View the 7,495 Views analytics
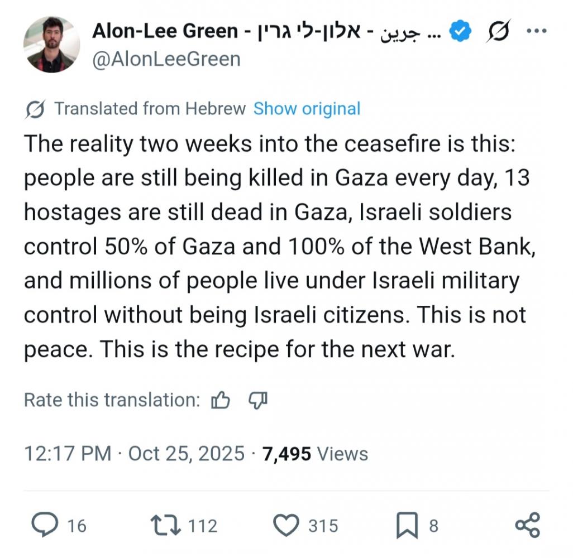The width and height of the screenshot is (573, 558). [315, 453]
